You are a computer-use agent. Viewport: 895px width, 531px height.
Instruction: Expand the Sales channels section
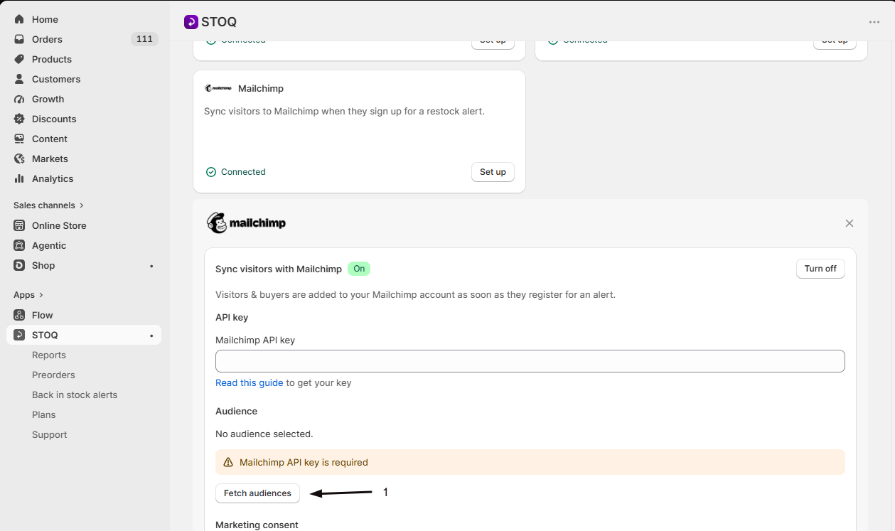[48, 205]
